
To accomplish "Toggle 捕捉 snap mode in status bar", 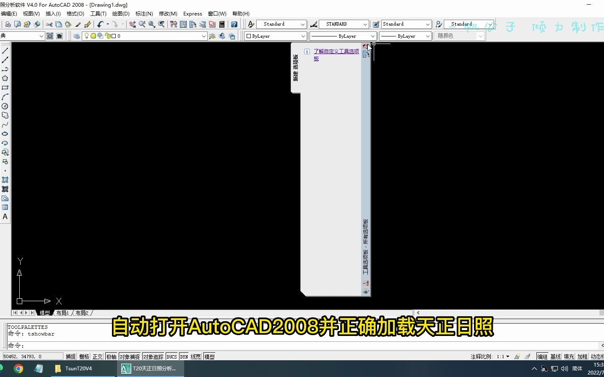I will click(70, 356).
